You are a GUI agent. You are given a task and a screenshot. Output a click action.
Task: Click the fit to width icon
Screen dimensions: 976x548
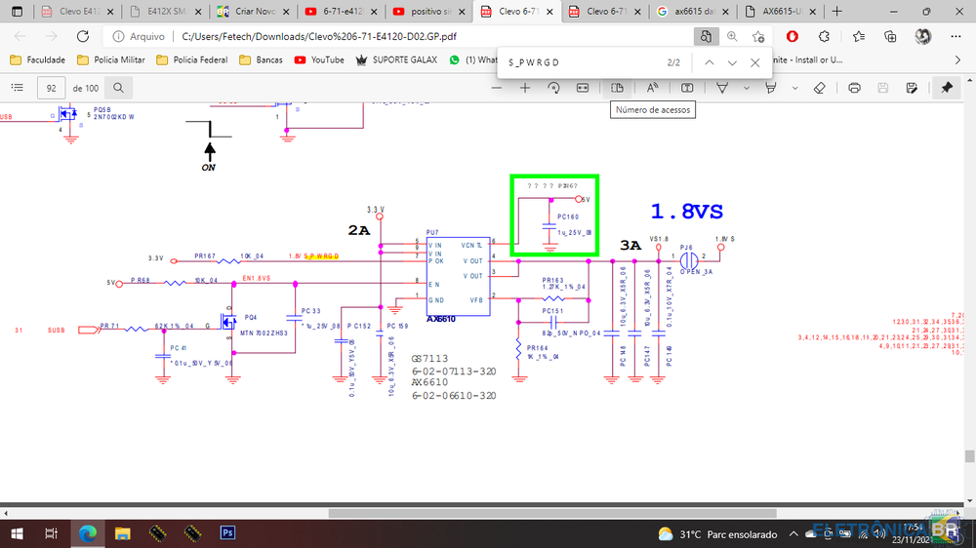[x=583, y=88]
